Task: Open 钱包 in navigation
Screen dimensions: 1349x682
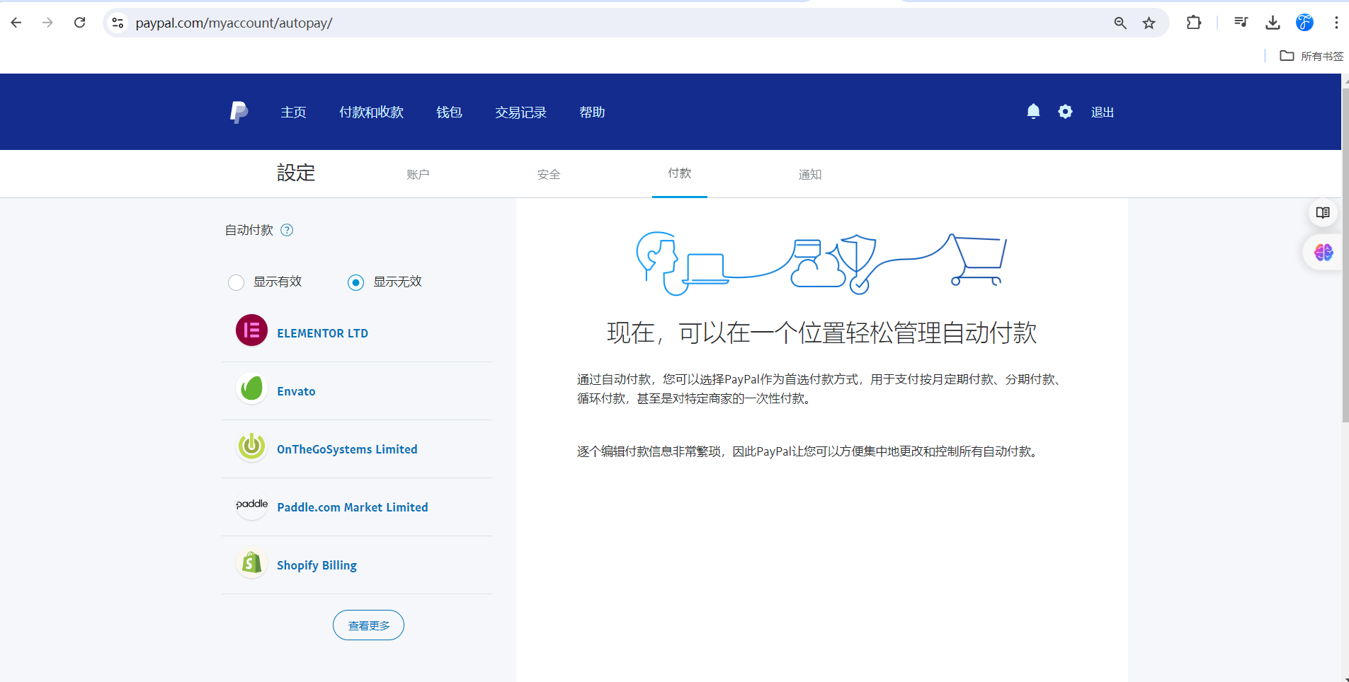Action: 449,112
